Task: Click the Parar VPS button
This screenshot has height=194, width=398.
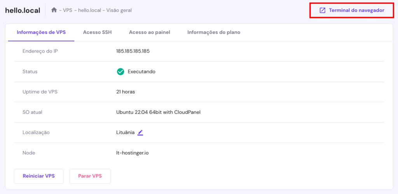Action: [x=90, y=176]
